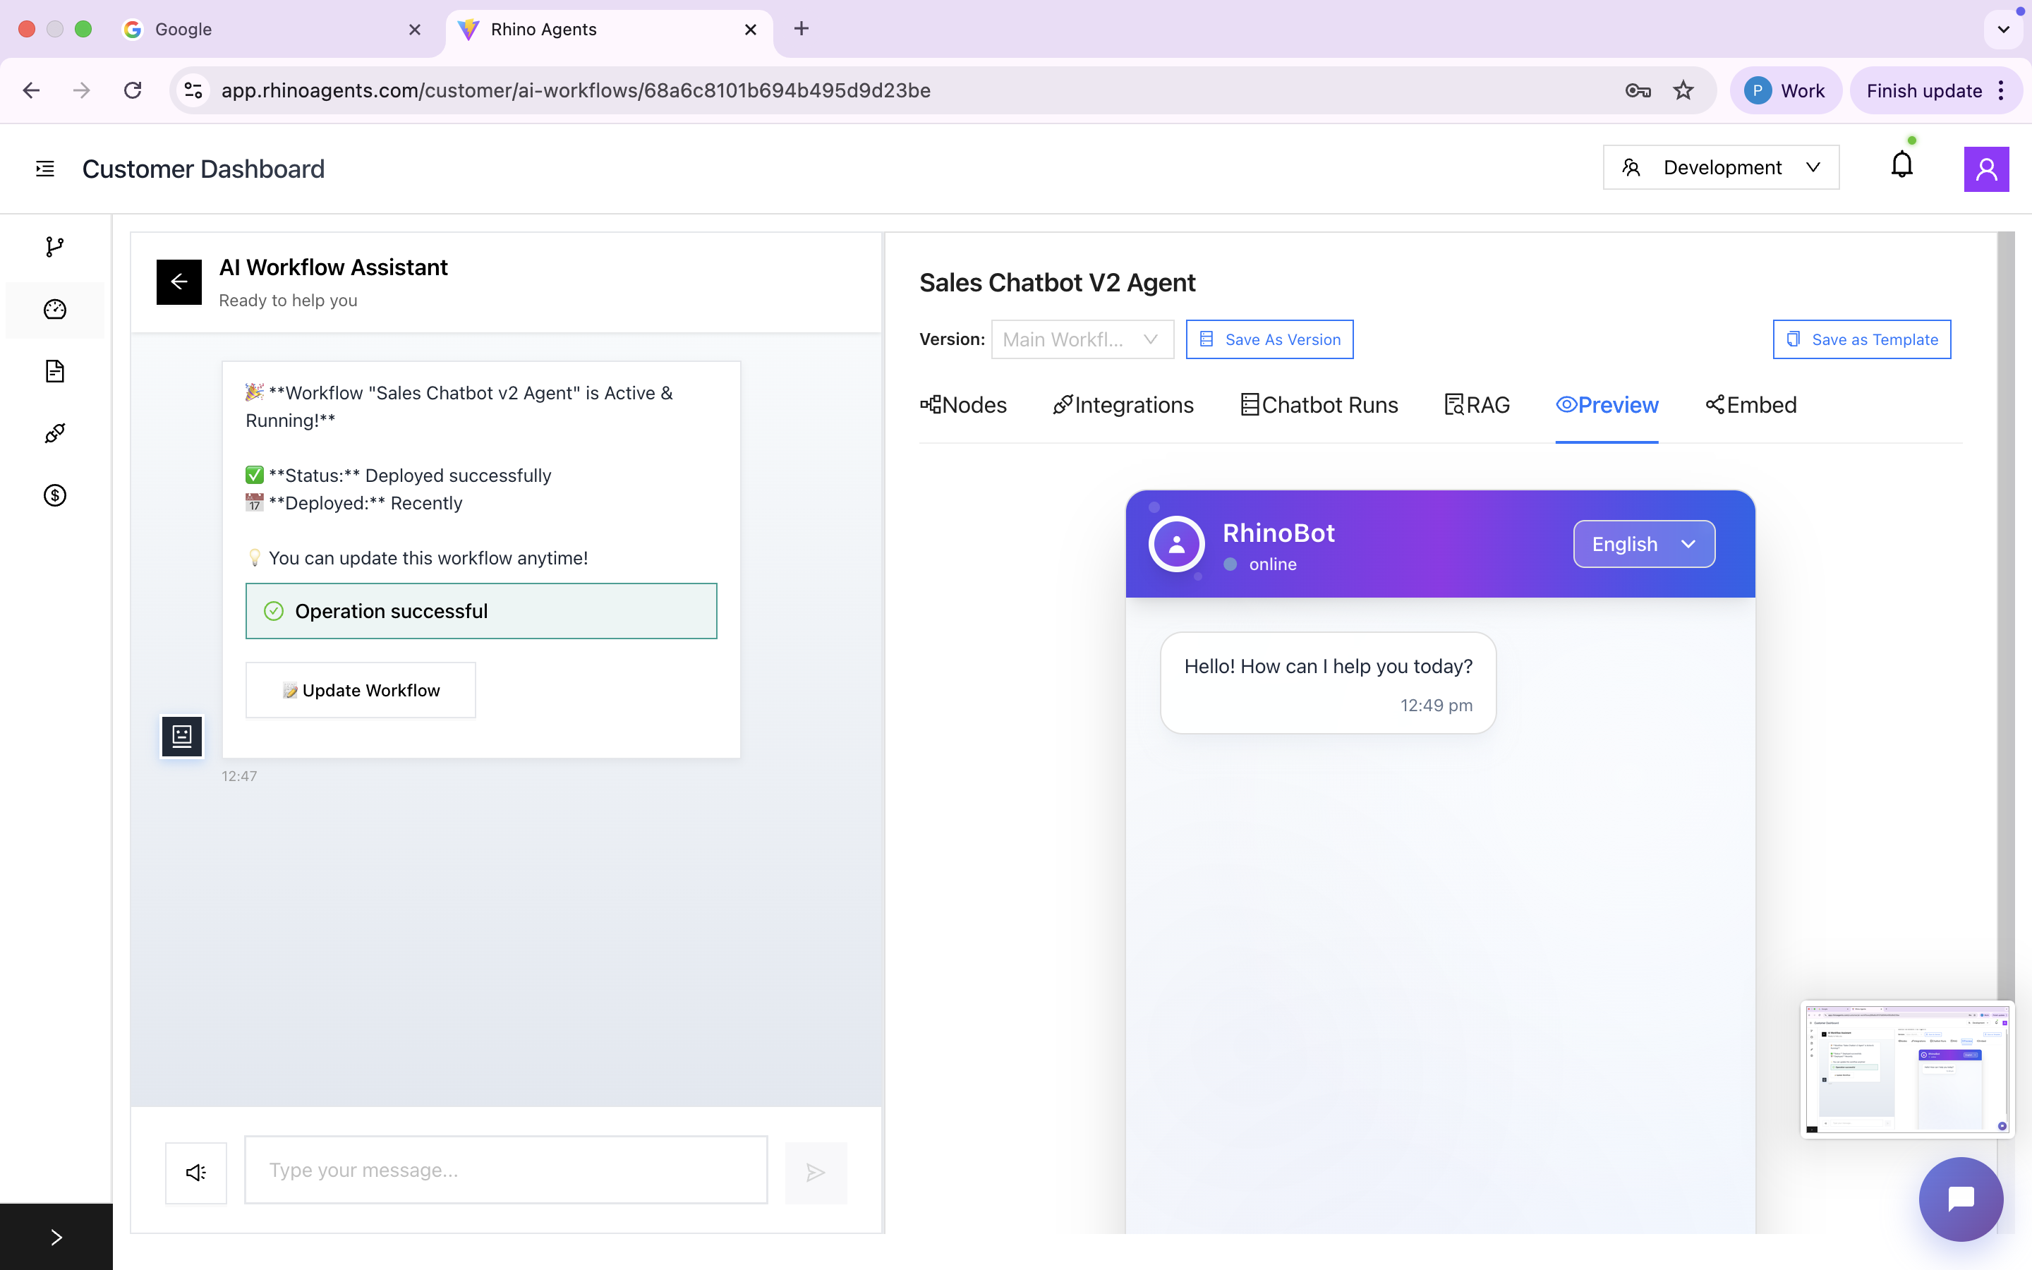
Task: Switch to the Nodes tab
Action: click(x=963, y=405)
